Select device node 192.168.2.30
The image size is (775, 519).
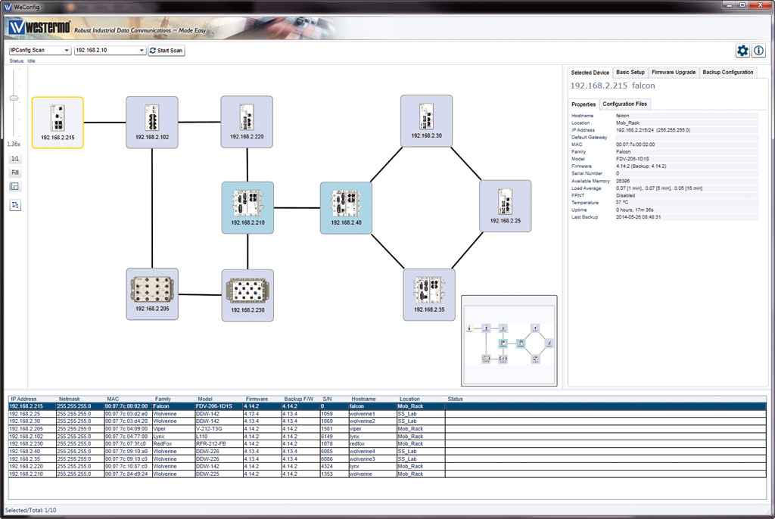click(426, 120)
